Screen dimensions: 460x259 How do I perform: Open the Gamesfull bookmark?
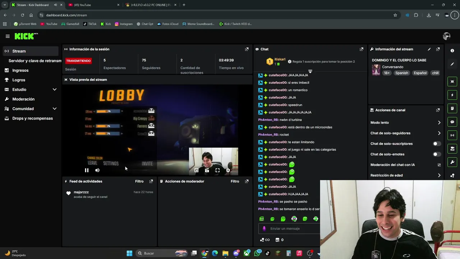point(70,24)
